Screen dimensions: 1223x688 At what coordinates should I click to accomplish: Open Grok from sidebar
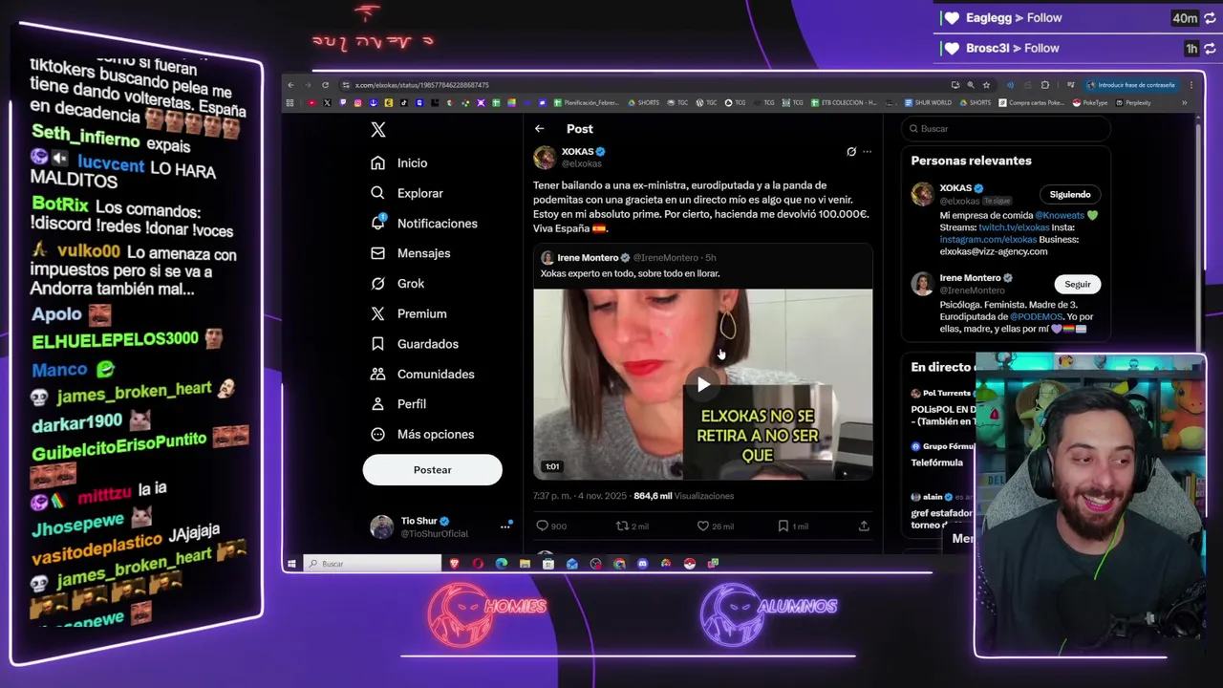(397, 284)
